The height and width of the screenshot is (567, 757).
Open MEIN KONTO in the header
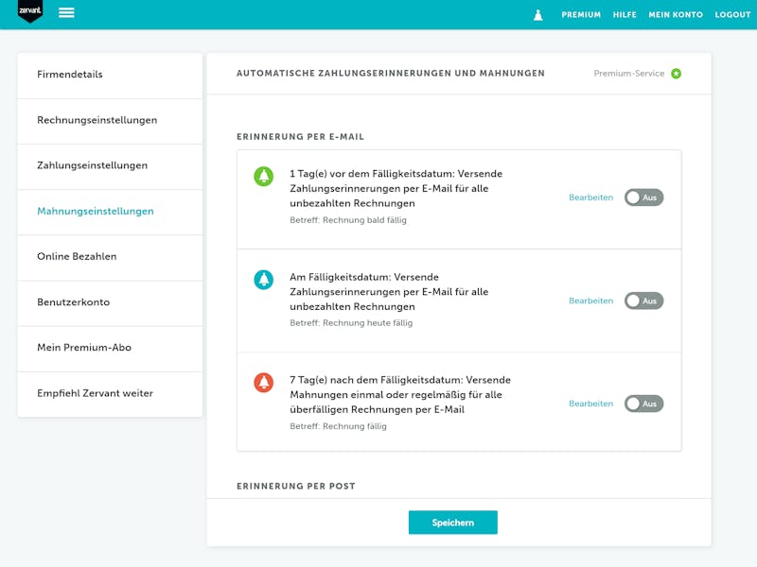pyautogui.click(x=676, y=15)
